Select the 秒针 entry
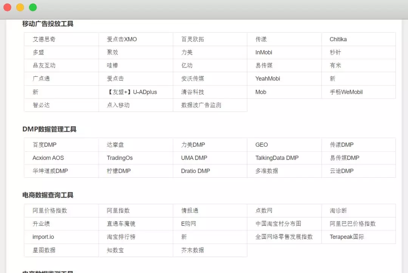The width and height of the screenshot is (408, 273). click(335, 52)
